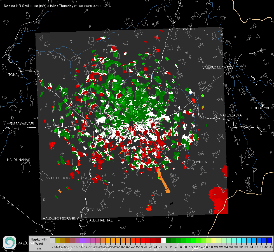Click the legend value 20
274x252 pixels.
[216, 247]
